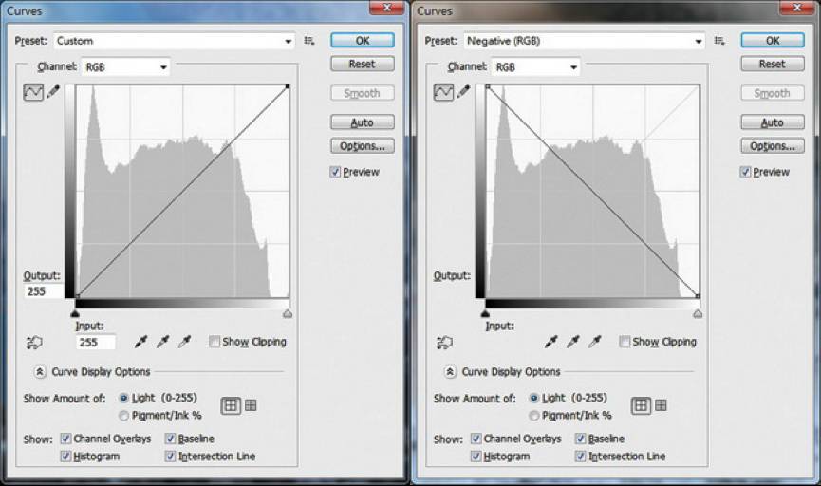Select the curve point tool in left dialog
Viewport: 821px width, 486px height.
pos(33,92)
